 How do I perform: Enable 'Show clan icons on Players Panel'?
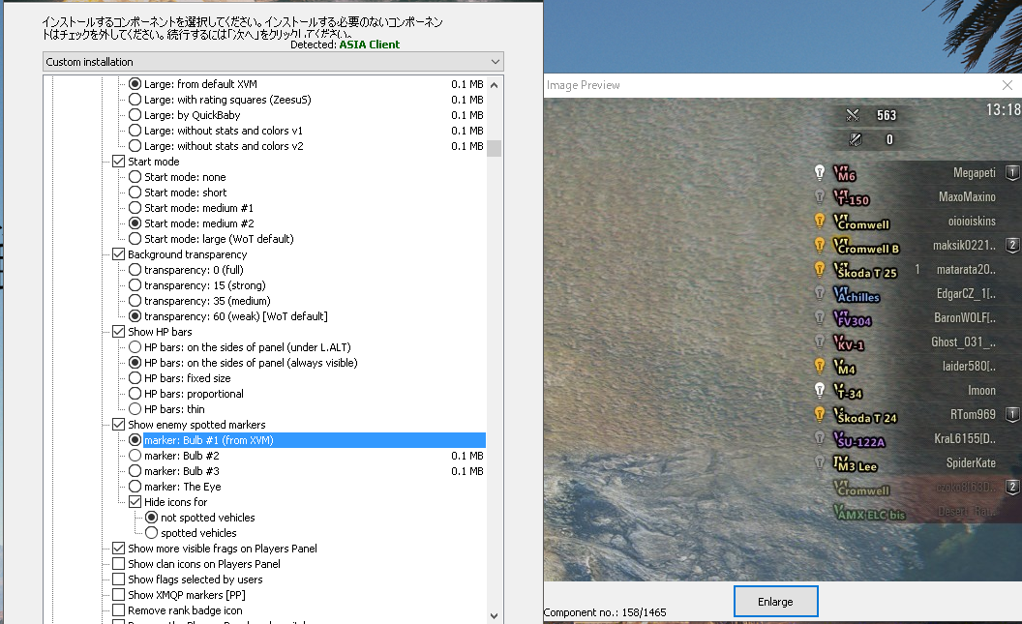point(119,564)
